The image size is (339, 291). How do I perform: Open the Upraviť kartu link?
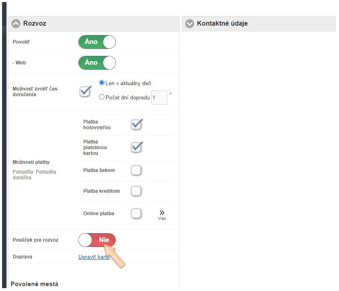(x=94, y=257)
